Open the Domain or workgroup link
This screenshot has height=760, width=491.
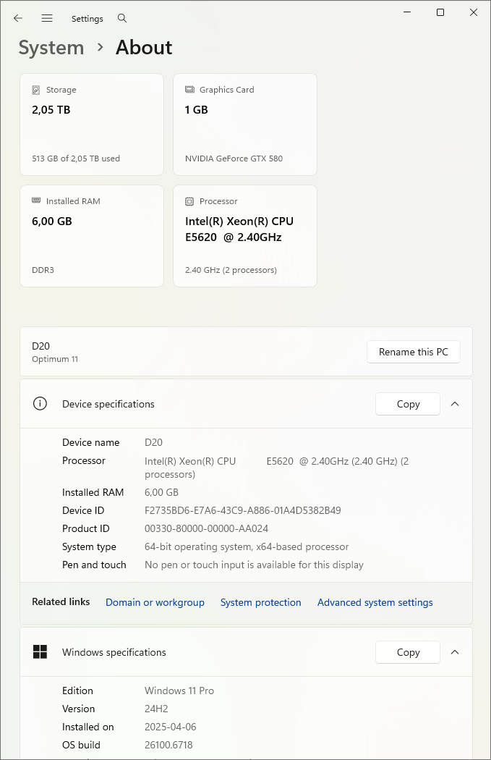point(155,602)
